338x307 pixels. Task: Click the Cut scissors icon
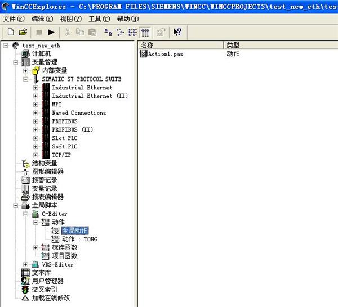tap(68, 32)
